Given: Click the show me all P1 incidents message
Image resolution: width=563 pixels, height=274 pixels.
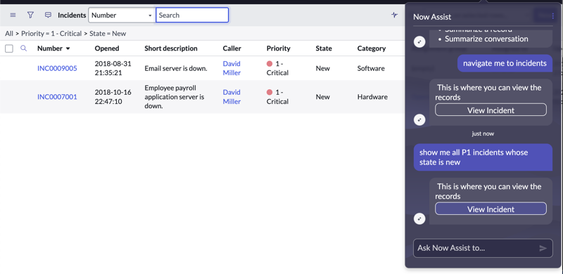Looking at the screenshot, I should coord(483,157).
